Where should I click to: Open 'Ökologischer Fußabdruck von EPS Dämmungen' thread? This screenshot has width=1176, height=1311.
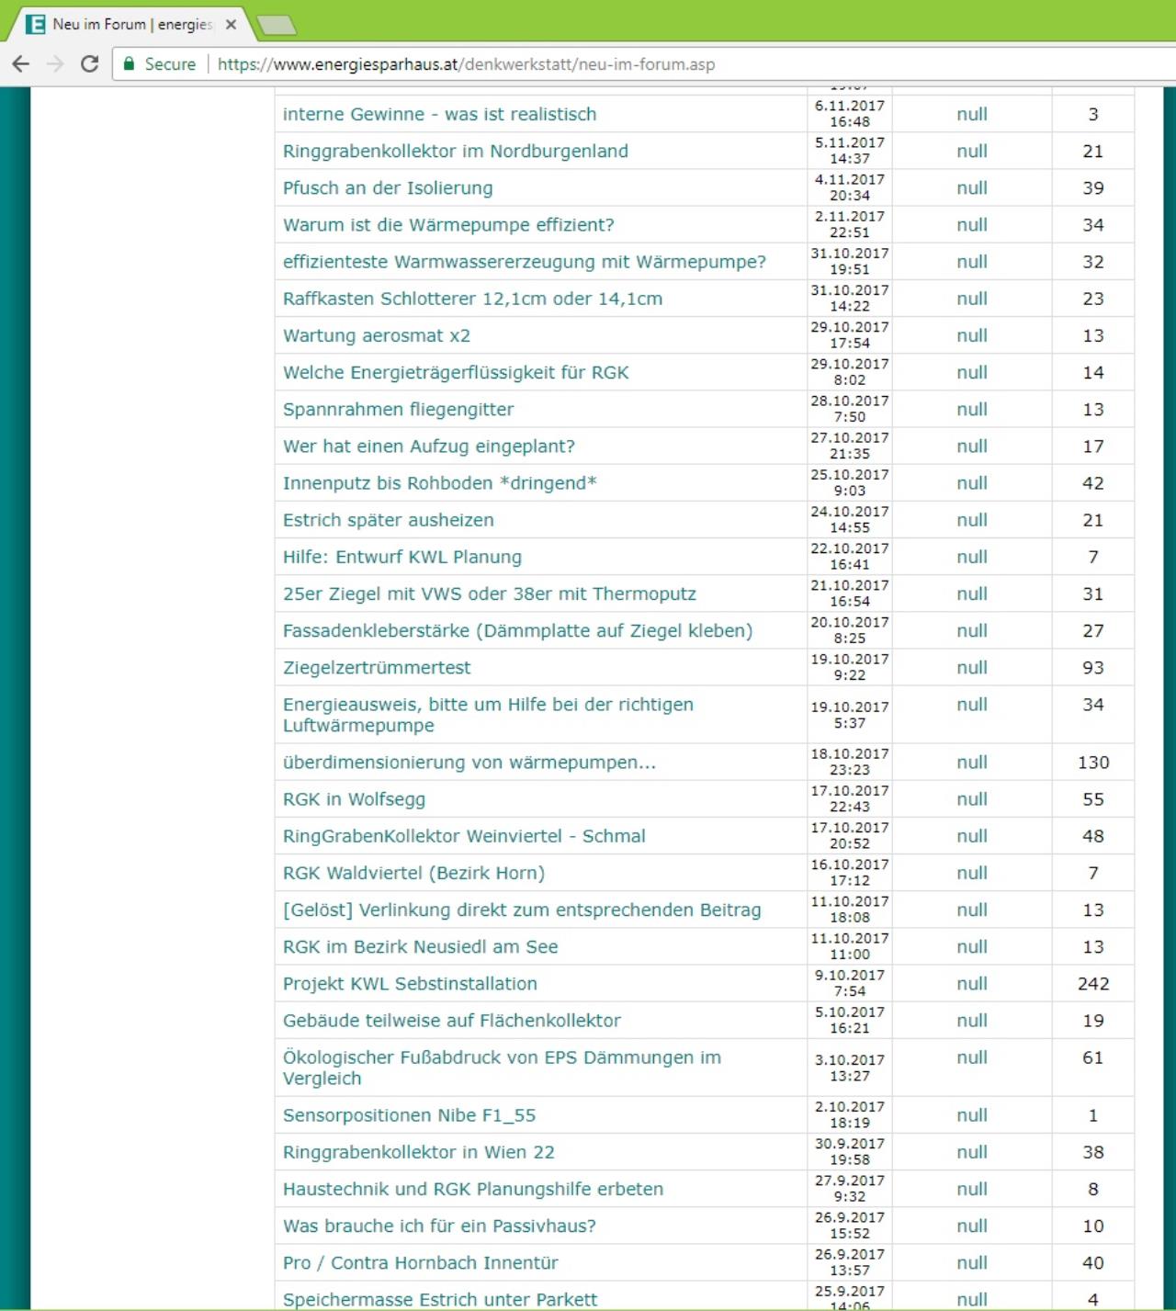point(502,1068)
